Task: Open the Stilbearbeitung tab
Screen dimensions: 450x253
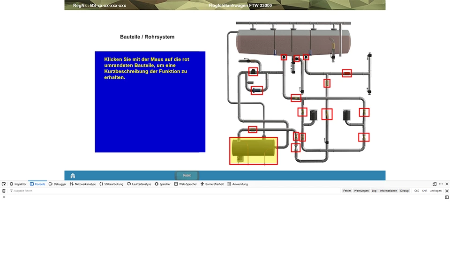Action: (112, 184)
